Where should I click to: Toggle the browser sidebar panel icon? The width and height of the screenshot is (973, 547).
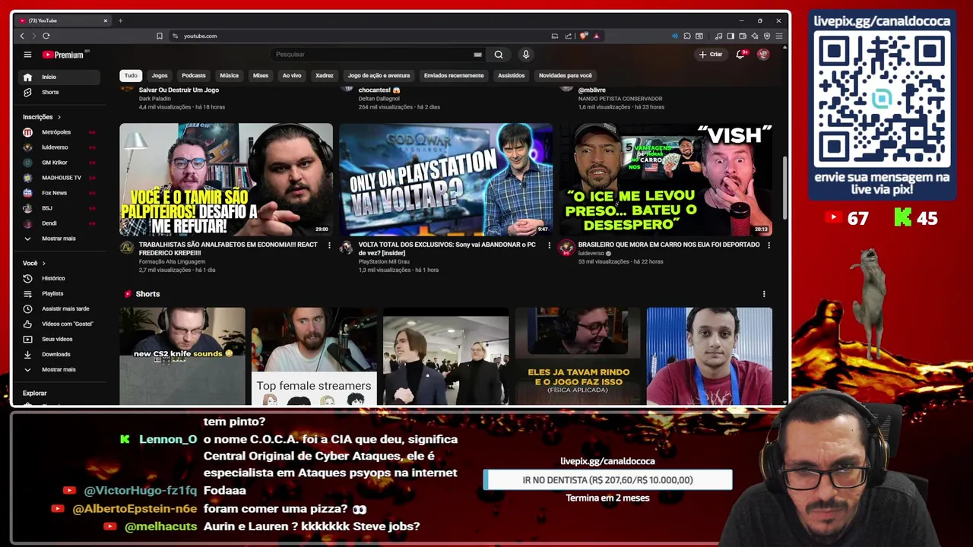coord(731,36)
